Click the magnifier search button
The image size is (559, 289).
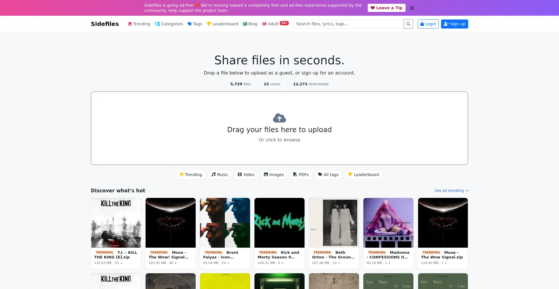tap(408, 24)
